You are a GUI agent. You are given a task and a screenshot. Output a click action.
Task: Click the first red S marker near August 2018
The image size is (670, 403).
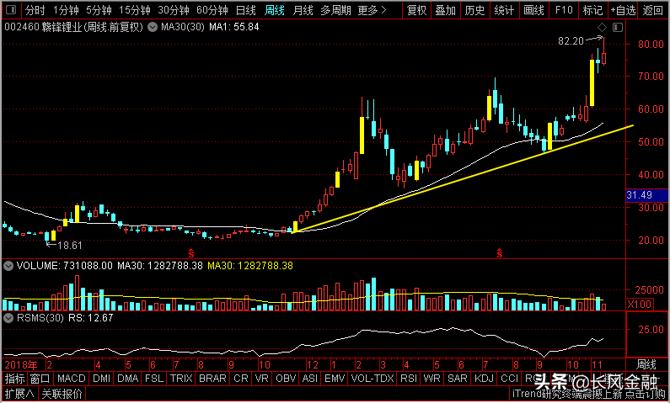[x=191, y=253]
